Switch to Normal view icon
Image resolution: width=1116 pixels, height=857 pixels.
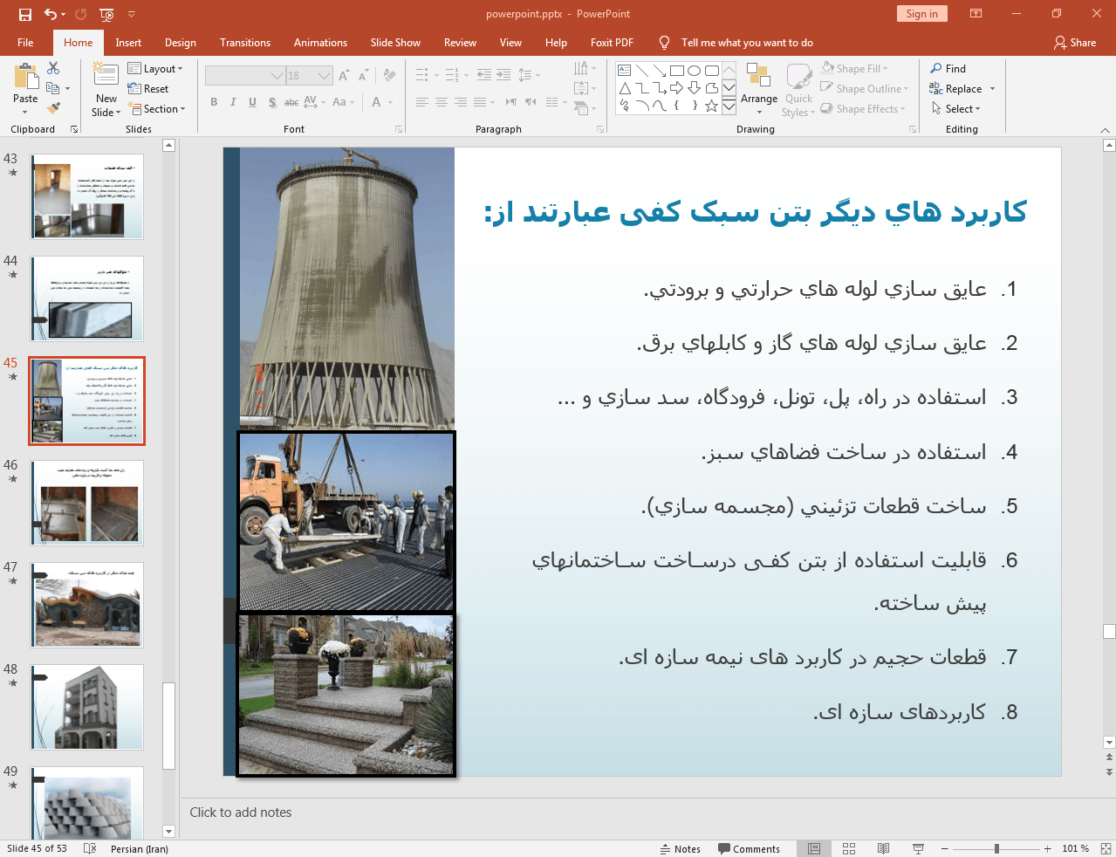click(x=814, y=848)
